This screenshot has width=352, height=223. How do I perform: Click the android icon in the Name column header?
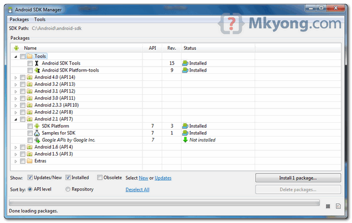tap(16, 48)
